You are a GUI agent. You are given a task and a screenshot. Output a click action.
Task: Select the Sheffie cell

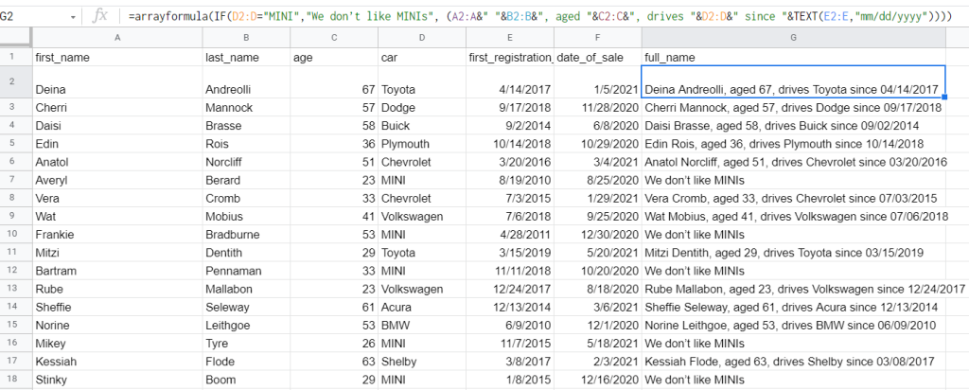click(117, 308)
